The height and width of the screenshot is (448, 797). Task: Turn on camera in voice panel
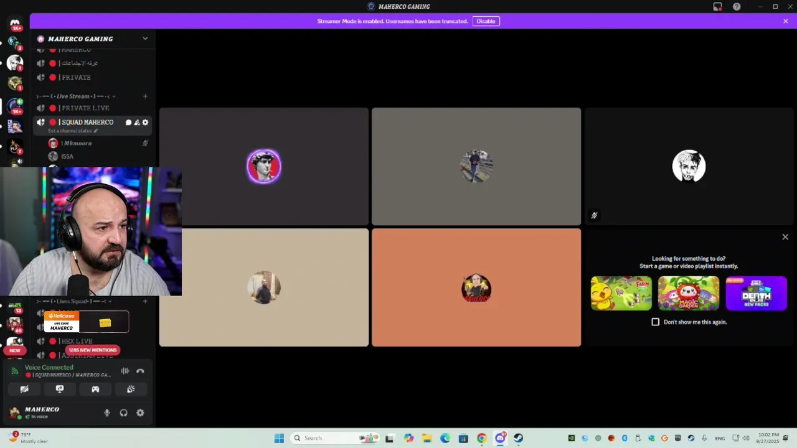tap(24, 389)
